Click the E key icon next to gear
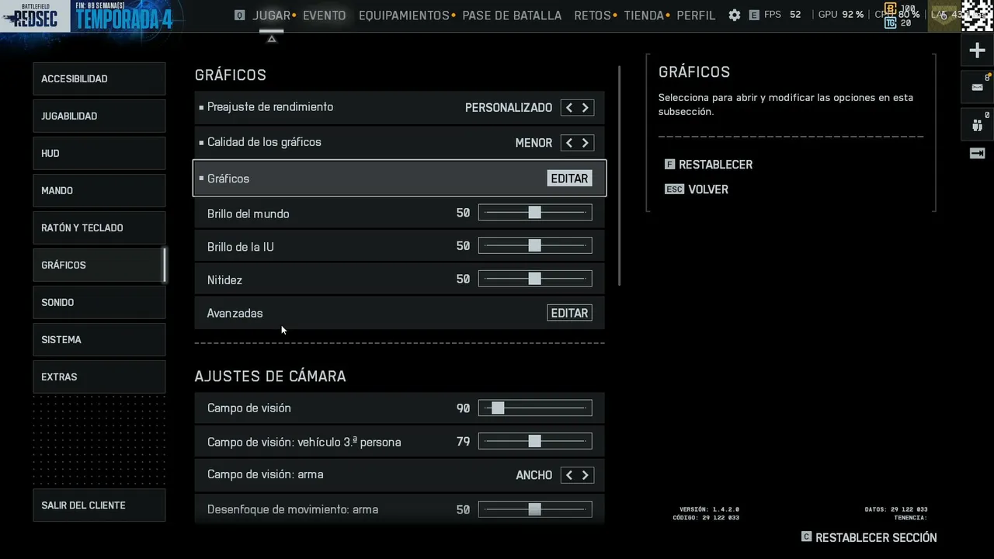The height and width of the screenshot is (559, 994). (754, 15)
